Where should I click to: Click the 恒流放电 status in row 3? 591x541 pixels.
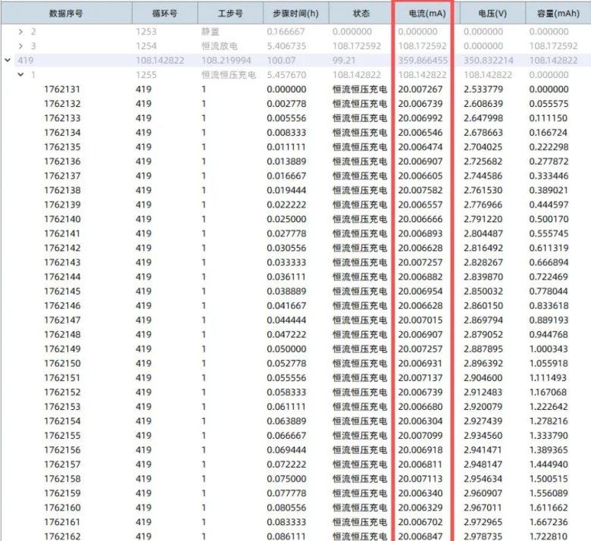click(x=222, y=46)
